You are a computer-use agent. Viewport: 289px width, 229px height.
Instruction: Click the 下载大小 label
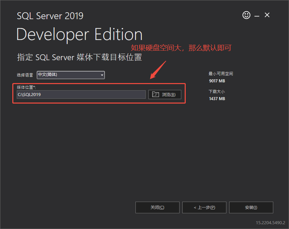tap(217, 92)
